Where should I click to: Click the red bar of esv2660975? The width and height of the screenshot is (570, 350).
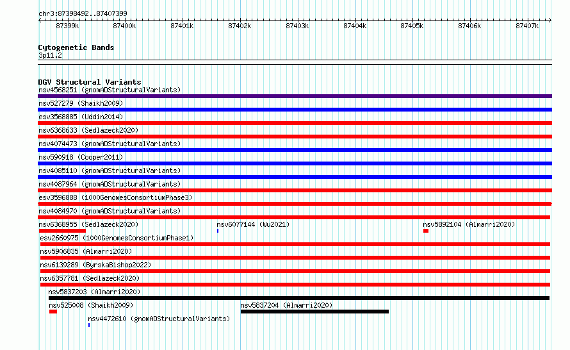[295, 244]
